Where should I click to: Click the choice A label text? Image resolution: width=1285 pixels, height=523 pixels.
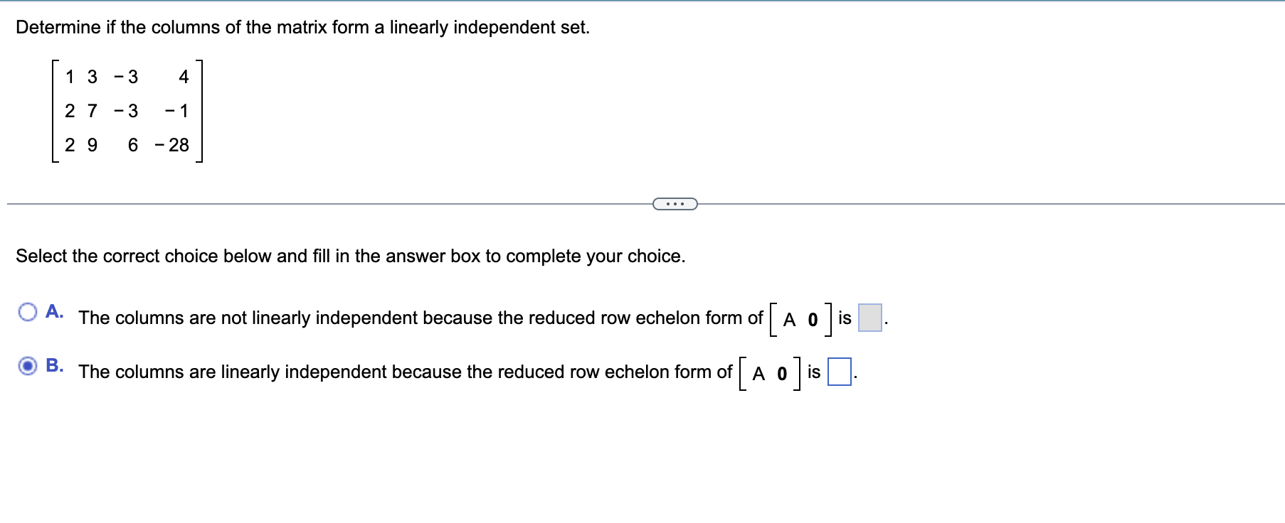coord(54,311)
